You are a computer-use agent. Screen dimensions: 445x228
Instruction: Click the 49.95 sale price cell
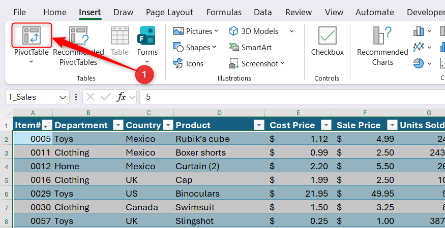click(365, 194)
